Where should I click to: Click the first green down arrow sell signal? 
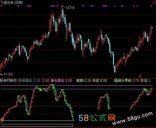(40, 89)
